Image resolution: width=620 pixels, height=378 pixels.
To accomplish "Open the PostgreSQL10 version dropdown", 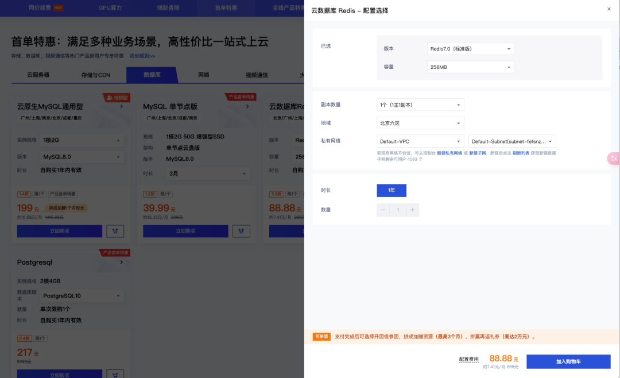I will coord(82,296).
